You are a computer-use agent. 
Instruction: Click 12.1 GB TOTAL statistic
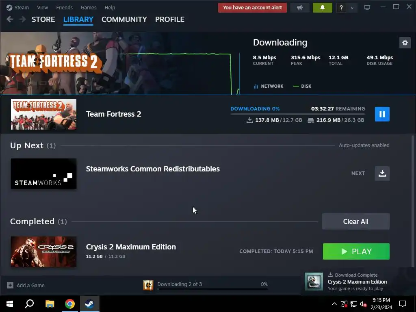[x=338, y=60]
